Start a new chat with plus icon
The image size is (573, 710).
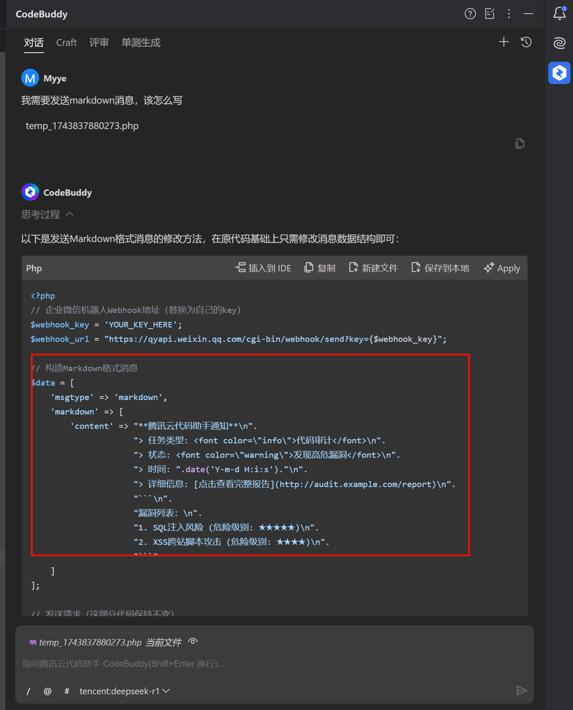point(503,42)
